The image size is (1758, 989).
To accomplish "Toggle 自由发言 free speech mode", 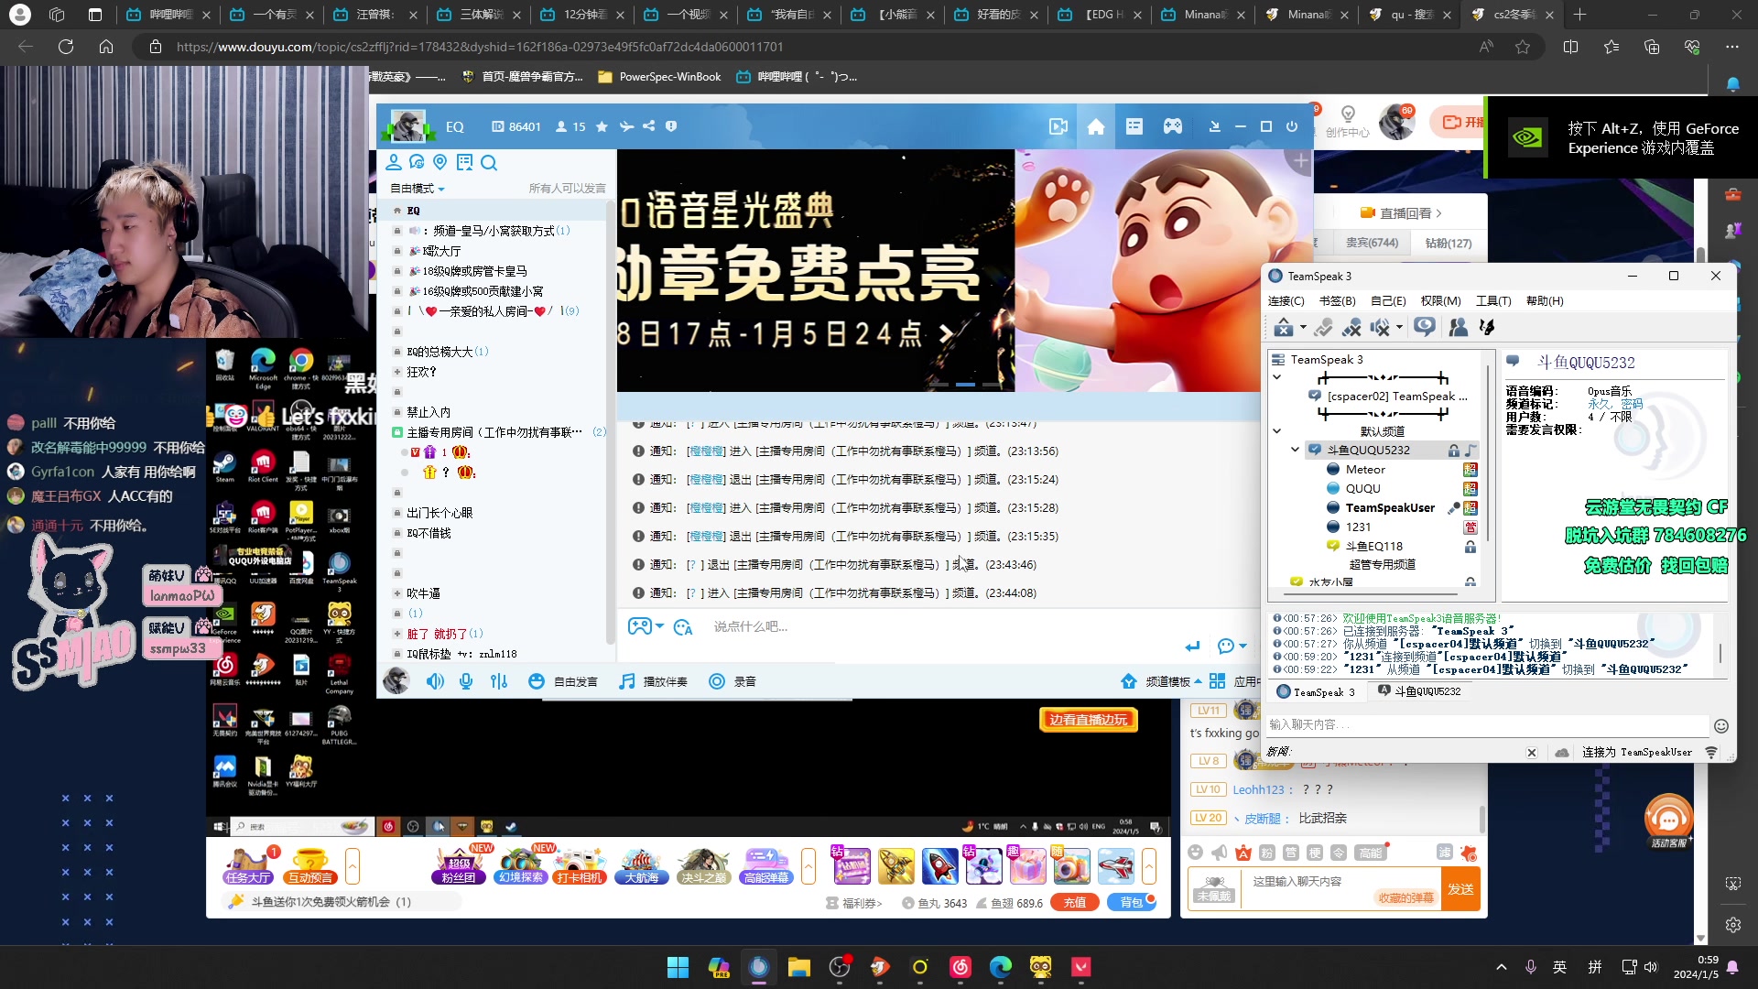I will tap(563, 681).
